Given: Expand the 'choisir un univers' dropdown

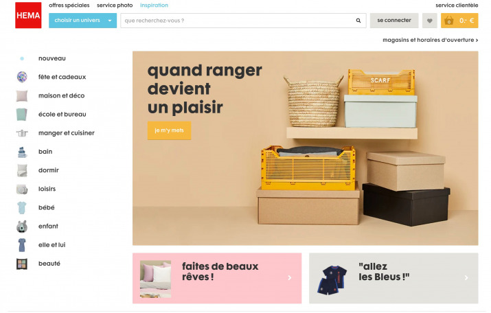Looking at the screenshot, I should (x=82, y=21).
